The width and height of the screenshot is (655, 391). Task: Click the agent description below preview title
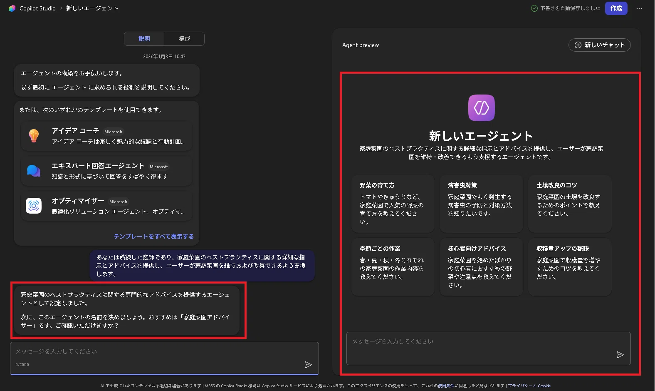(481, 153)
